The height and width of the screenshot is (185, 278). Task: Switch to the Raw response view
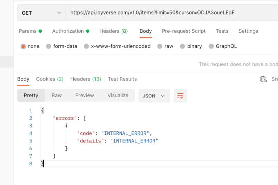coord(57,95)
